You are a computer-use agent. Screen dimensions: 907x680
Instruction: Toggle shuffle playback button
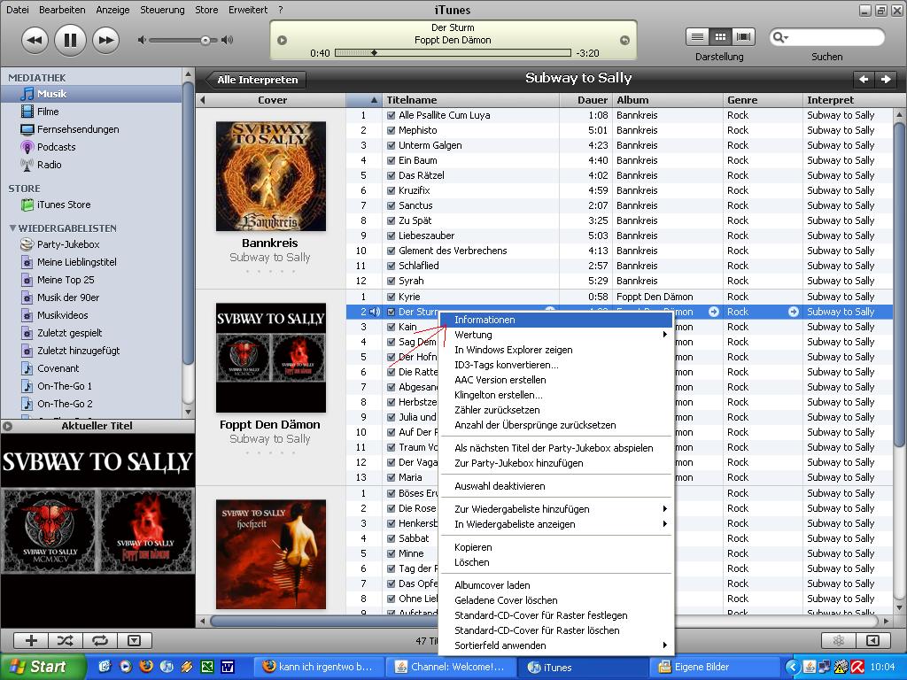[66, 640]
